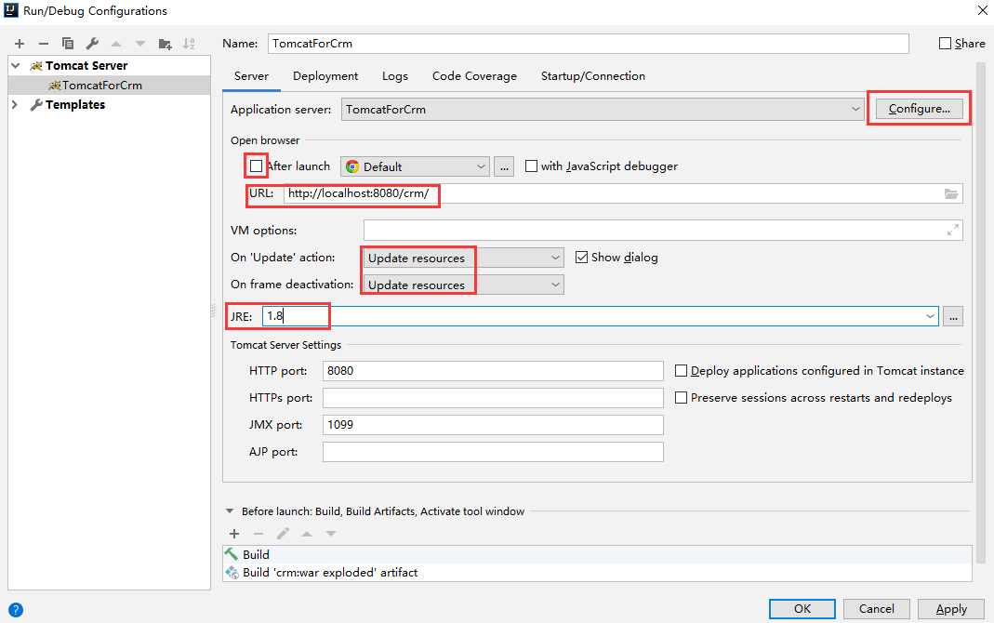Uncheck the Show dialog checkbox

click(x=582, y=258)
